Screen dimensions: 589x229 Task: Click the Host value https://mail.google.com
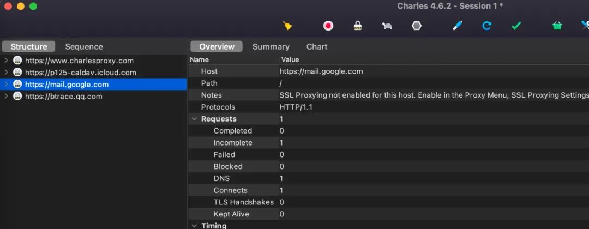pos(321,71)
